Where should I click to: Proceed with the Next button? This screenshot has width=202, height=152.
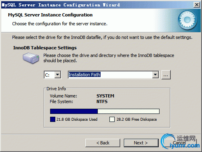tap(141, 143)
